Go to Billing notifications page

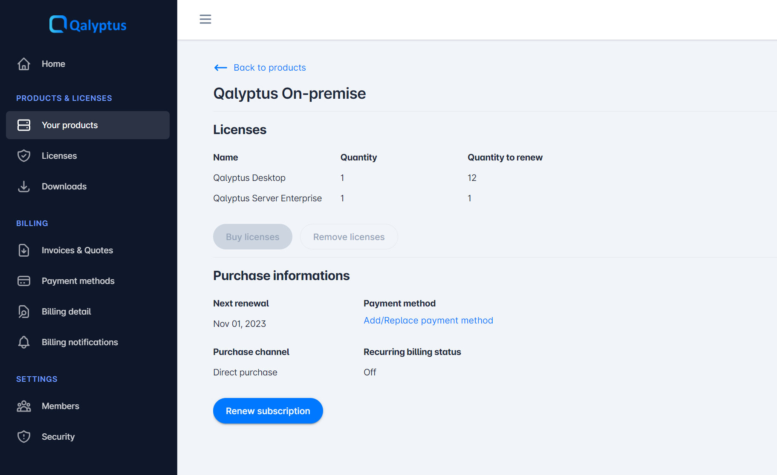pos(80,342)
